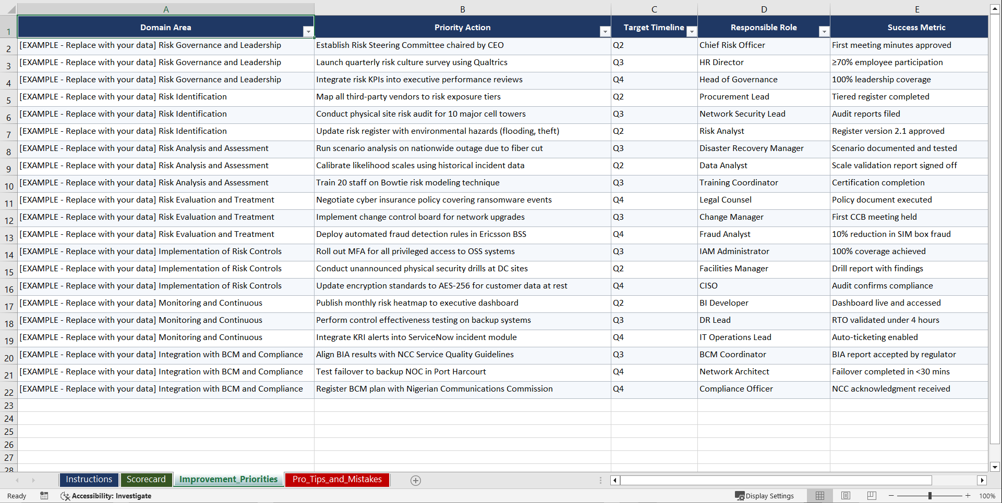Start macro recording from the status bar
This screenshot has height=503, width=1002.
(44, 496)
